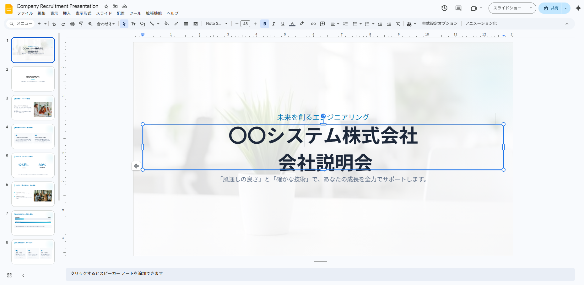The image size is (584, 285).
Task: Open the 挿入 menu
Action: point(67,13)
